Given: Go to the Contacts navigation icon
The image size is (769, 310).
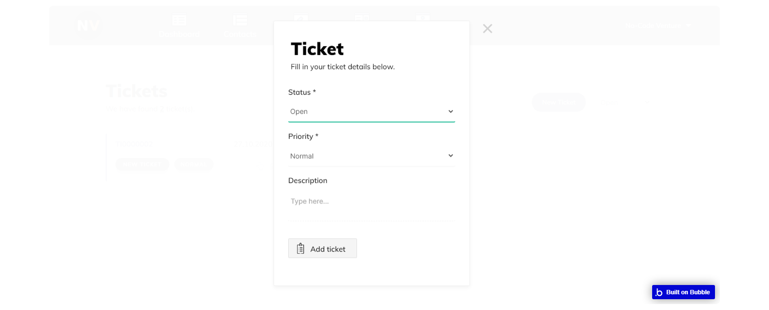Looking at the screenshot, I should (240, 21).
